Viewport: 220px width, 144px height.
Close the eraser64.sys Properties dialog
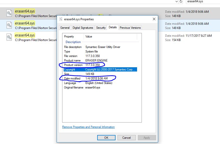tap(154, 19)
